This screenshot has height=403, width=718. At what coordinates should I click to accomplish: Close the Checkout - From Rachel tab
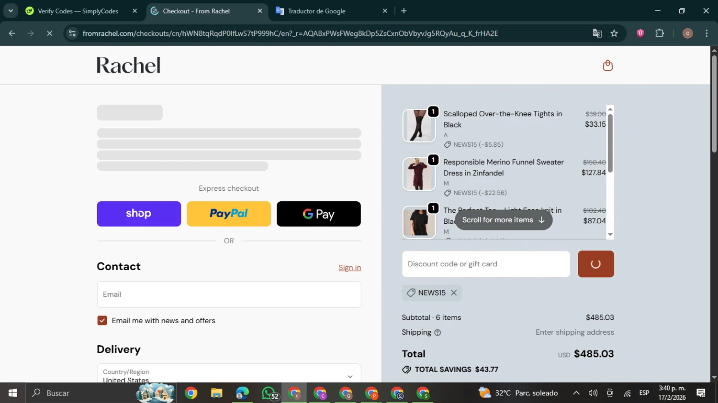pyautogui.click(x=260, y=11)
